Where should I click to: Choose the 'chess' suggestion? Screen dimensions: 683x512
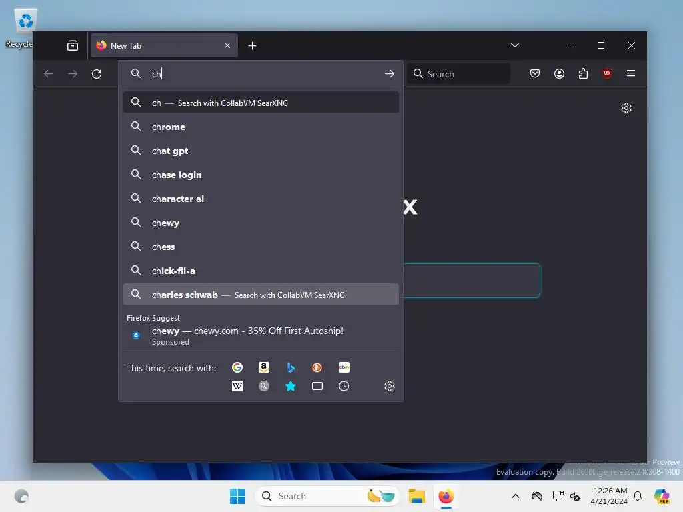coord(261,247)
